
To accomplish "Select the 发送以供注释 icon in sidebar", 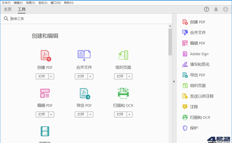I will coord(185,96).
